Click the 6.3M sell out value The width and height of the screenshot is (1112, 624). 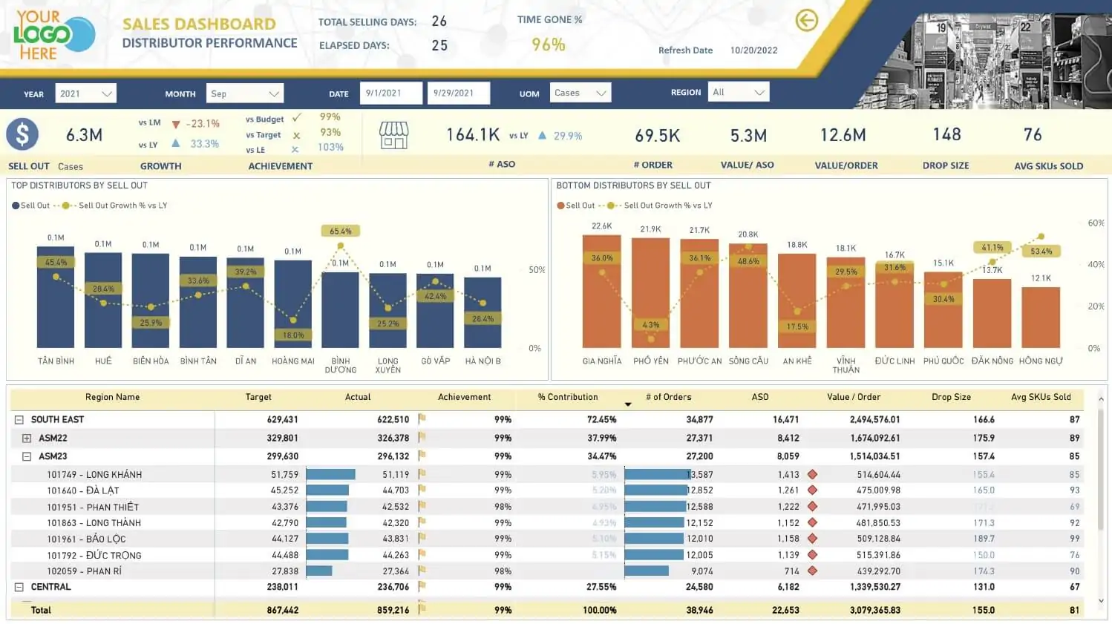[84, 135]
